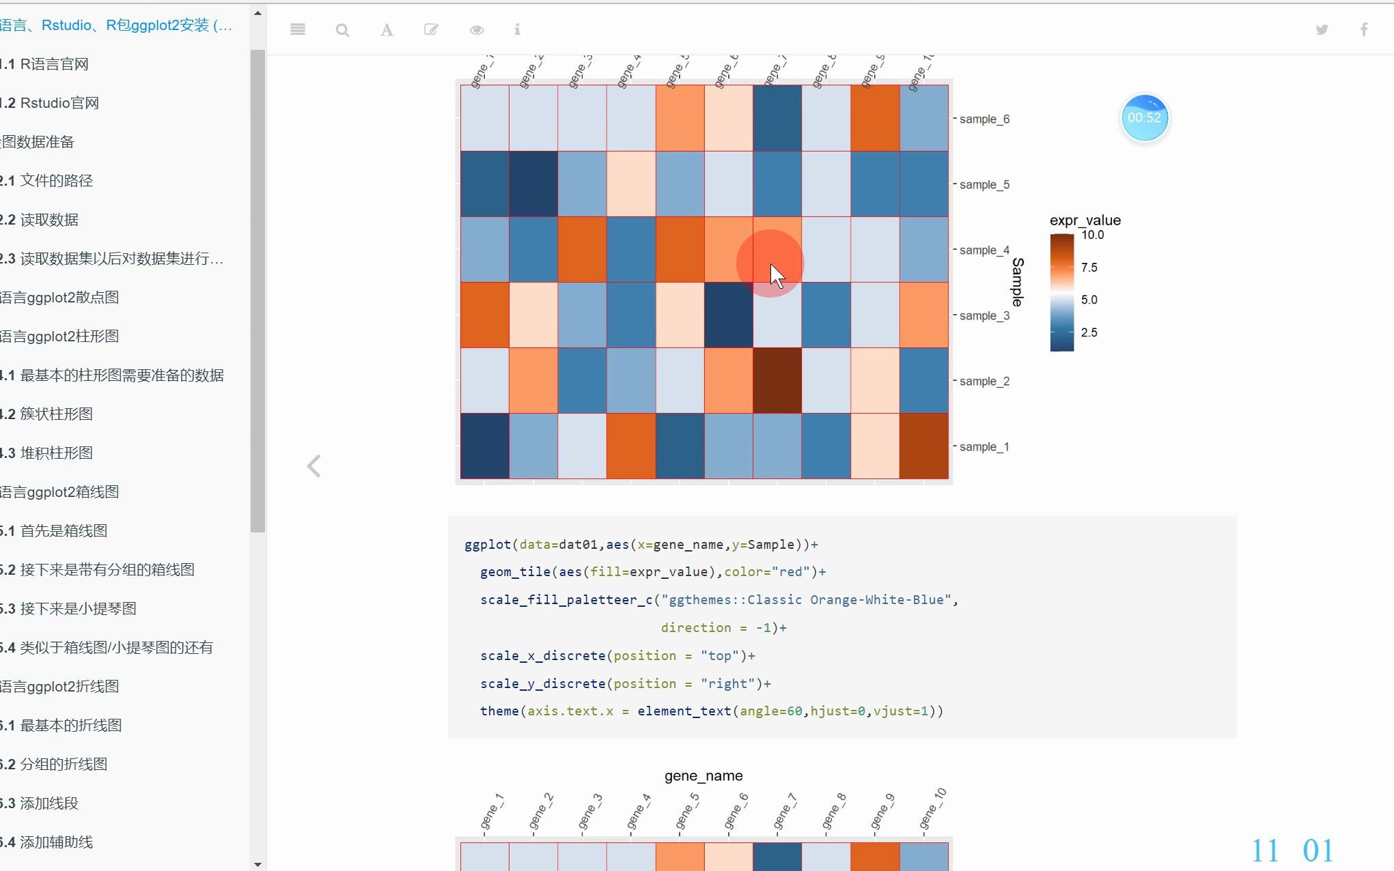Click the edit page pencil icon
The height and width of the screenshot is (871, 1394).
[x=431, y=29]
